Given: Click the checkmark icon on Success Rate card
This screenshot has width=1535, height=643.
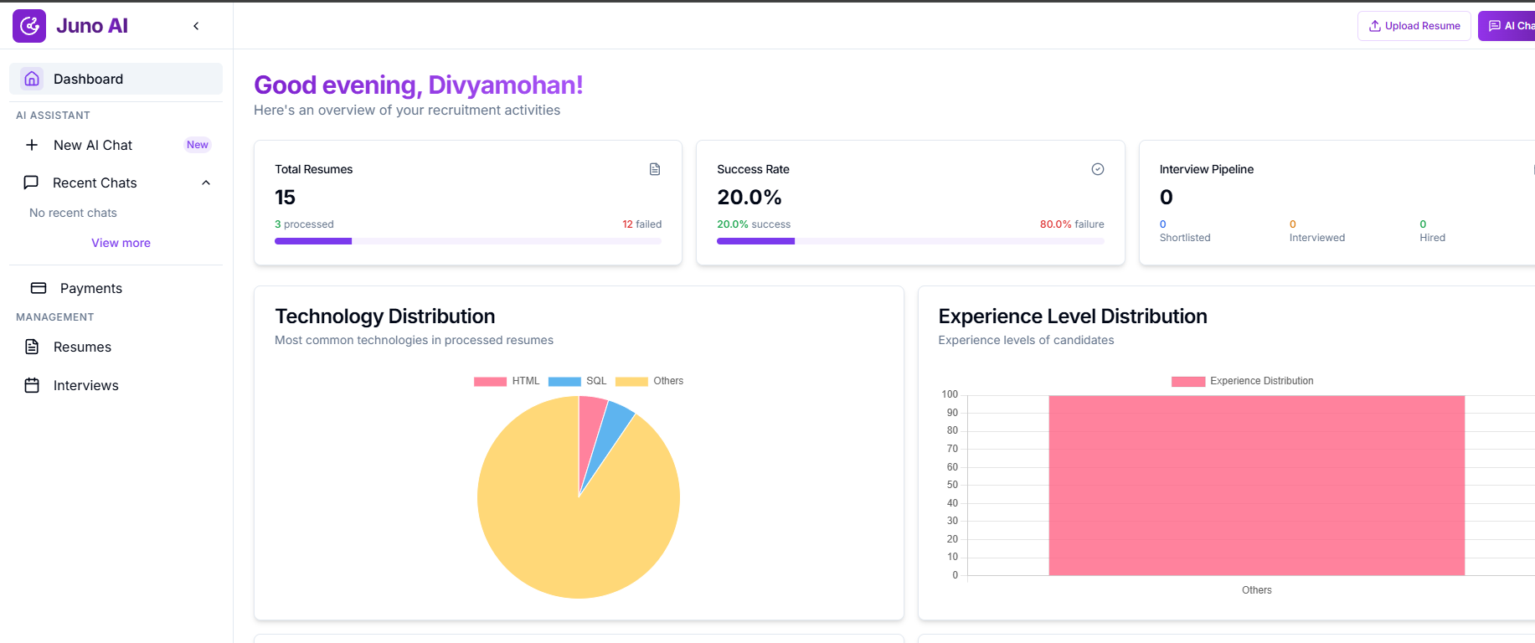Looking at the screenshot, I should click(x=1097, y=169).
